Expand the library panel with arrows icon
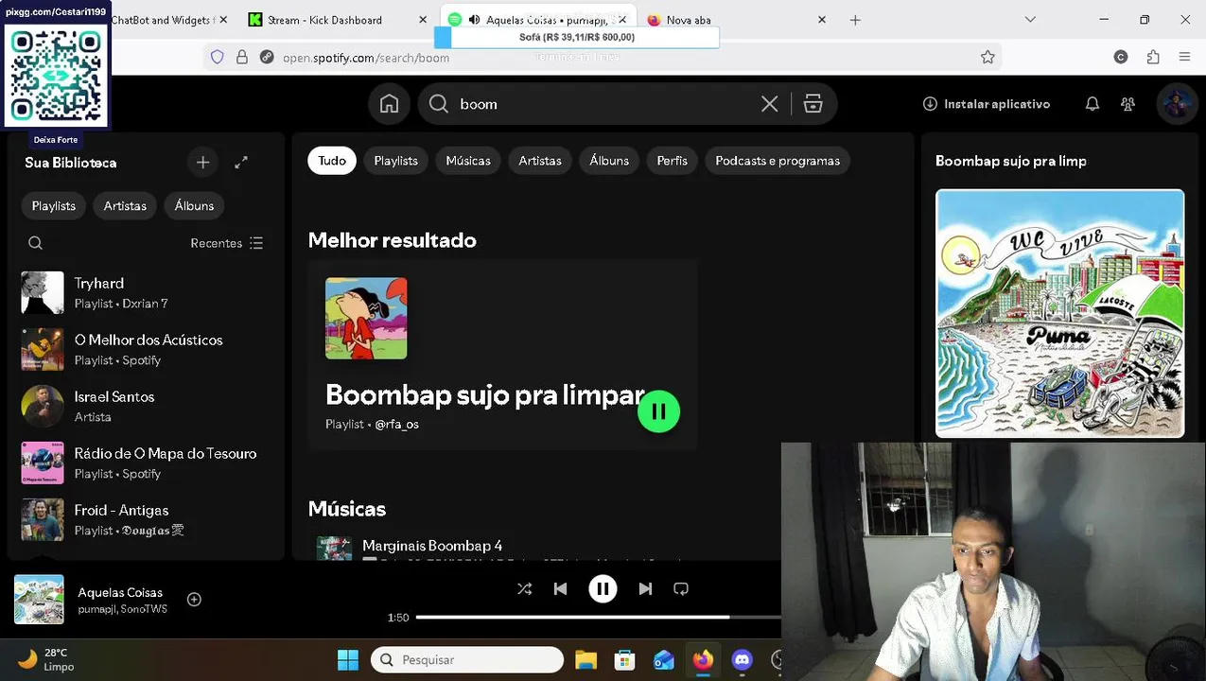The height and width of the screenshot is (681, 1206). (x=241, y=163)
